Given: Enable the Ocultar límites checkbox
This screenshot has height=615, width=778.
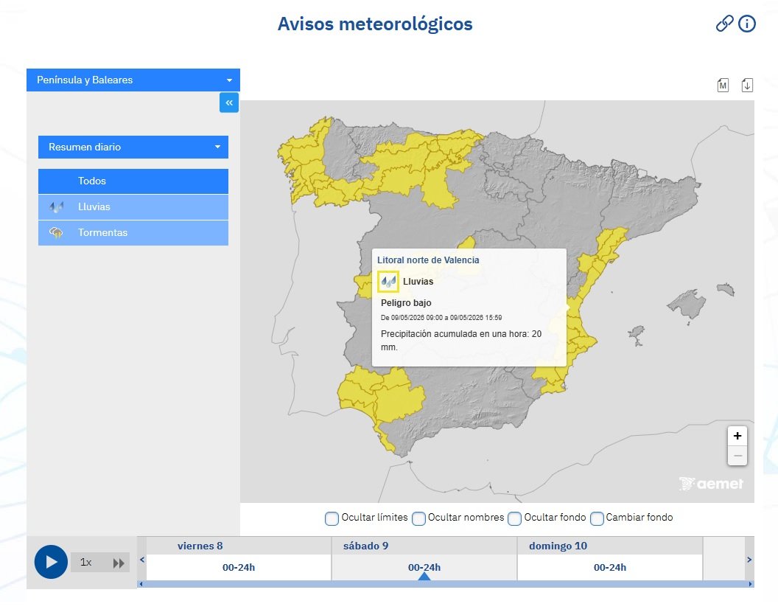Looking at the screenshot, I should click(332, 518).
